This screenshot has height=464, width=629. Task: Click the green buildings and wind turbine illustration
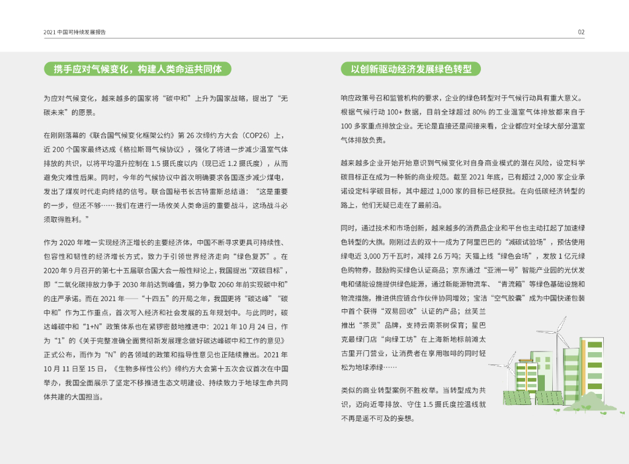pos(555,366)
